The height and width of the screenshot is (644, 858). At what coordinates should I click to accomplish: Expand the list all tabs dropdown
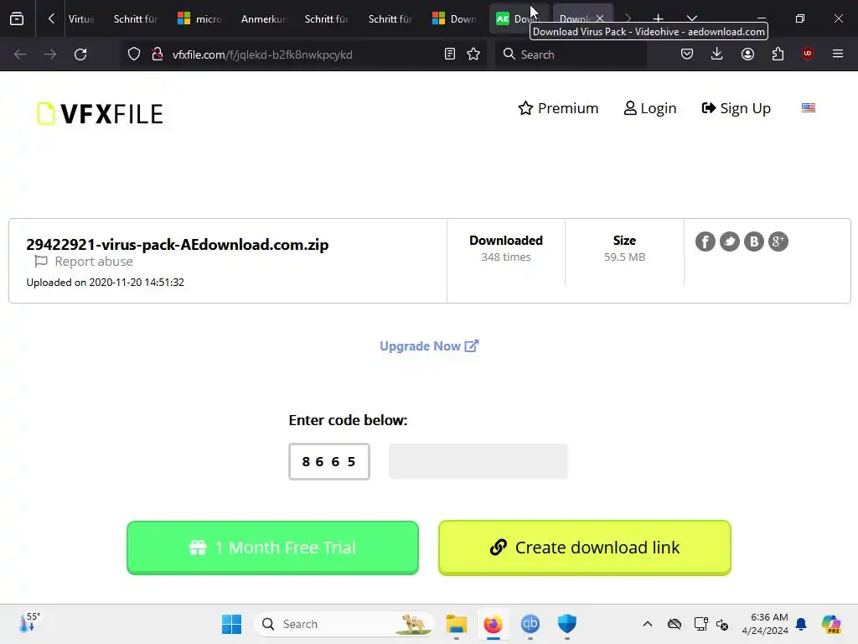(691, 18)
